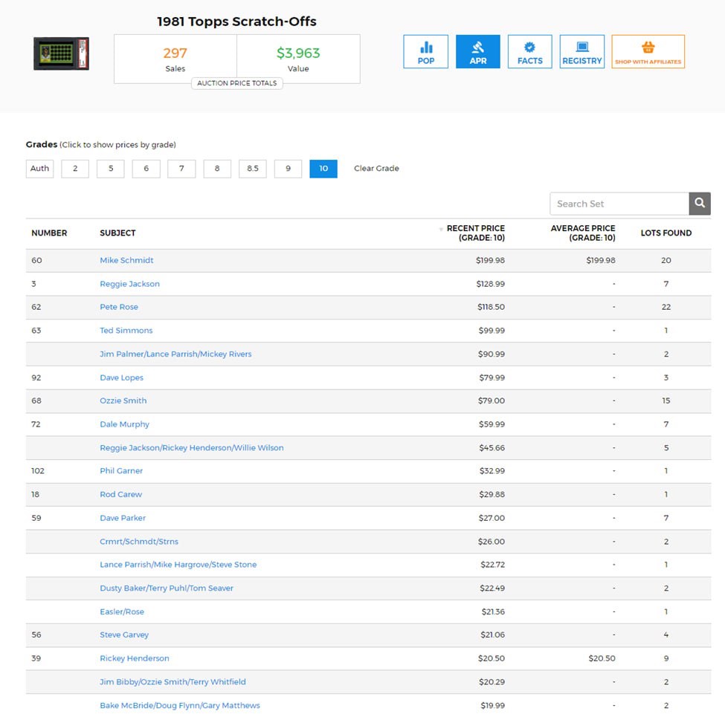This screenshot has height=717, width=725.
Task: Filter prices by grade 8
Action: pos(217,169)
